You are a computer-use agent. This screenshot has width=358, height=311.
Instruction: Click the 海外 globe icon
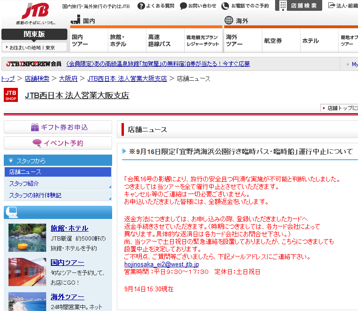[228, 20]
